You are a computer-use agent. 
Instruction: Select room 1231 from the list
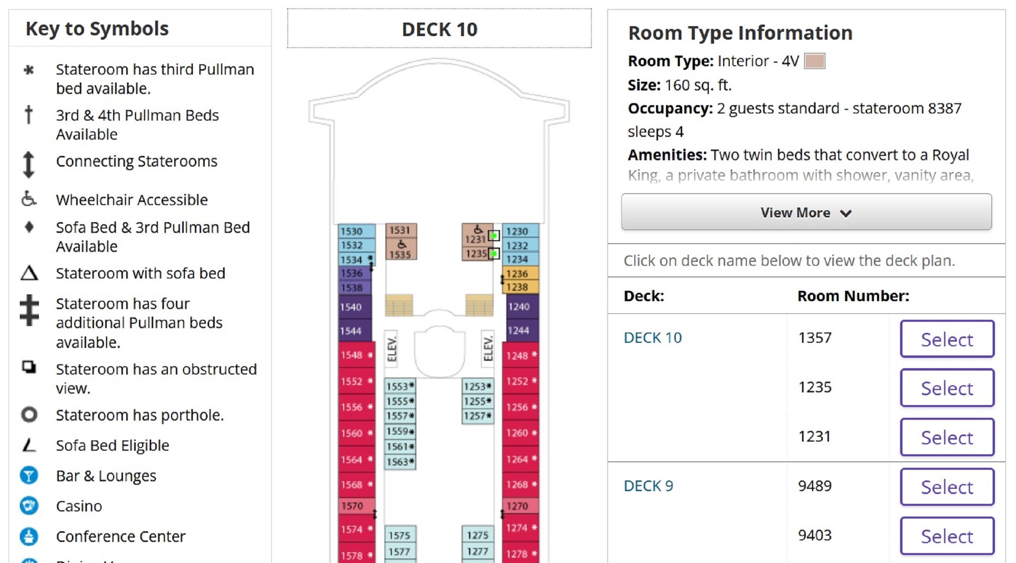[947, 437]
